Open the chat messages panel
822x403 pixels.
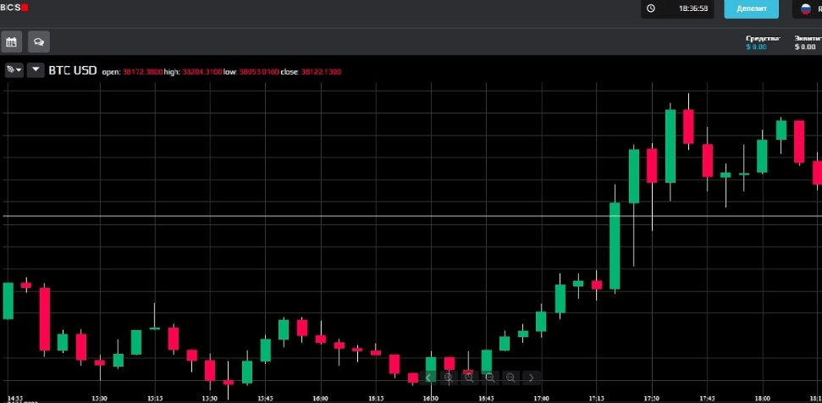39,42
